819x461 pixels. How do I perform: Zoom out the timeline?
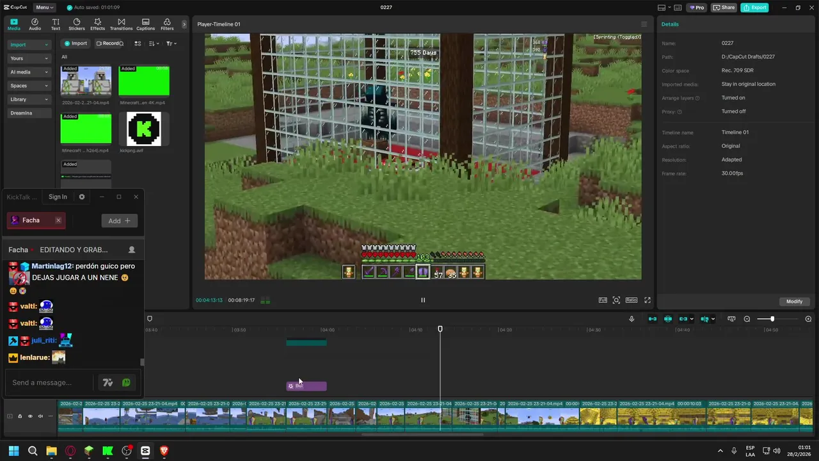(x=747, y=319)
